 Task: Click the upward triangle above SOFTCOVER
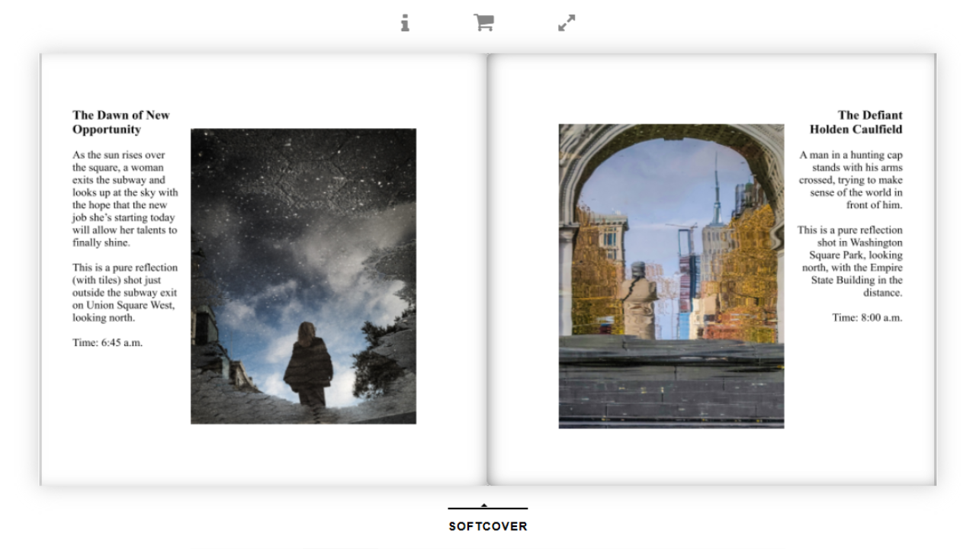(485, 506)
